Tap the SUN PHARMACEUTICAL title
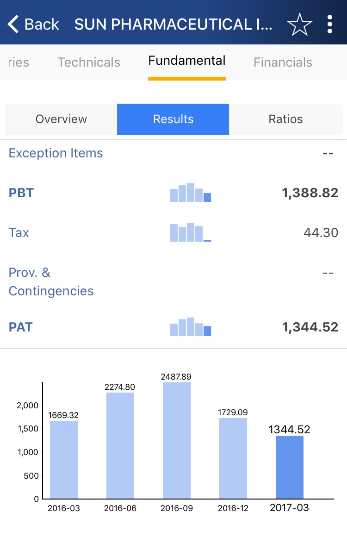 tap(173, 25)
